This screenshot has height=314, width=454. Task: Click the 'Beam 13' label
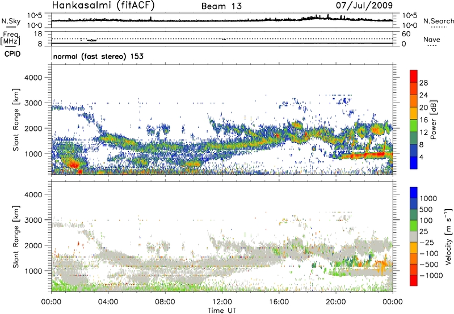point(221,6)
